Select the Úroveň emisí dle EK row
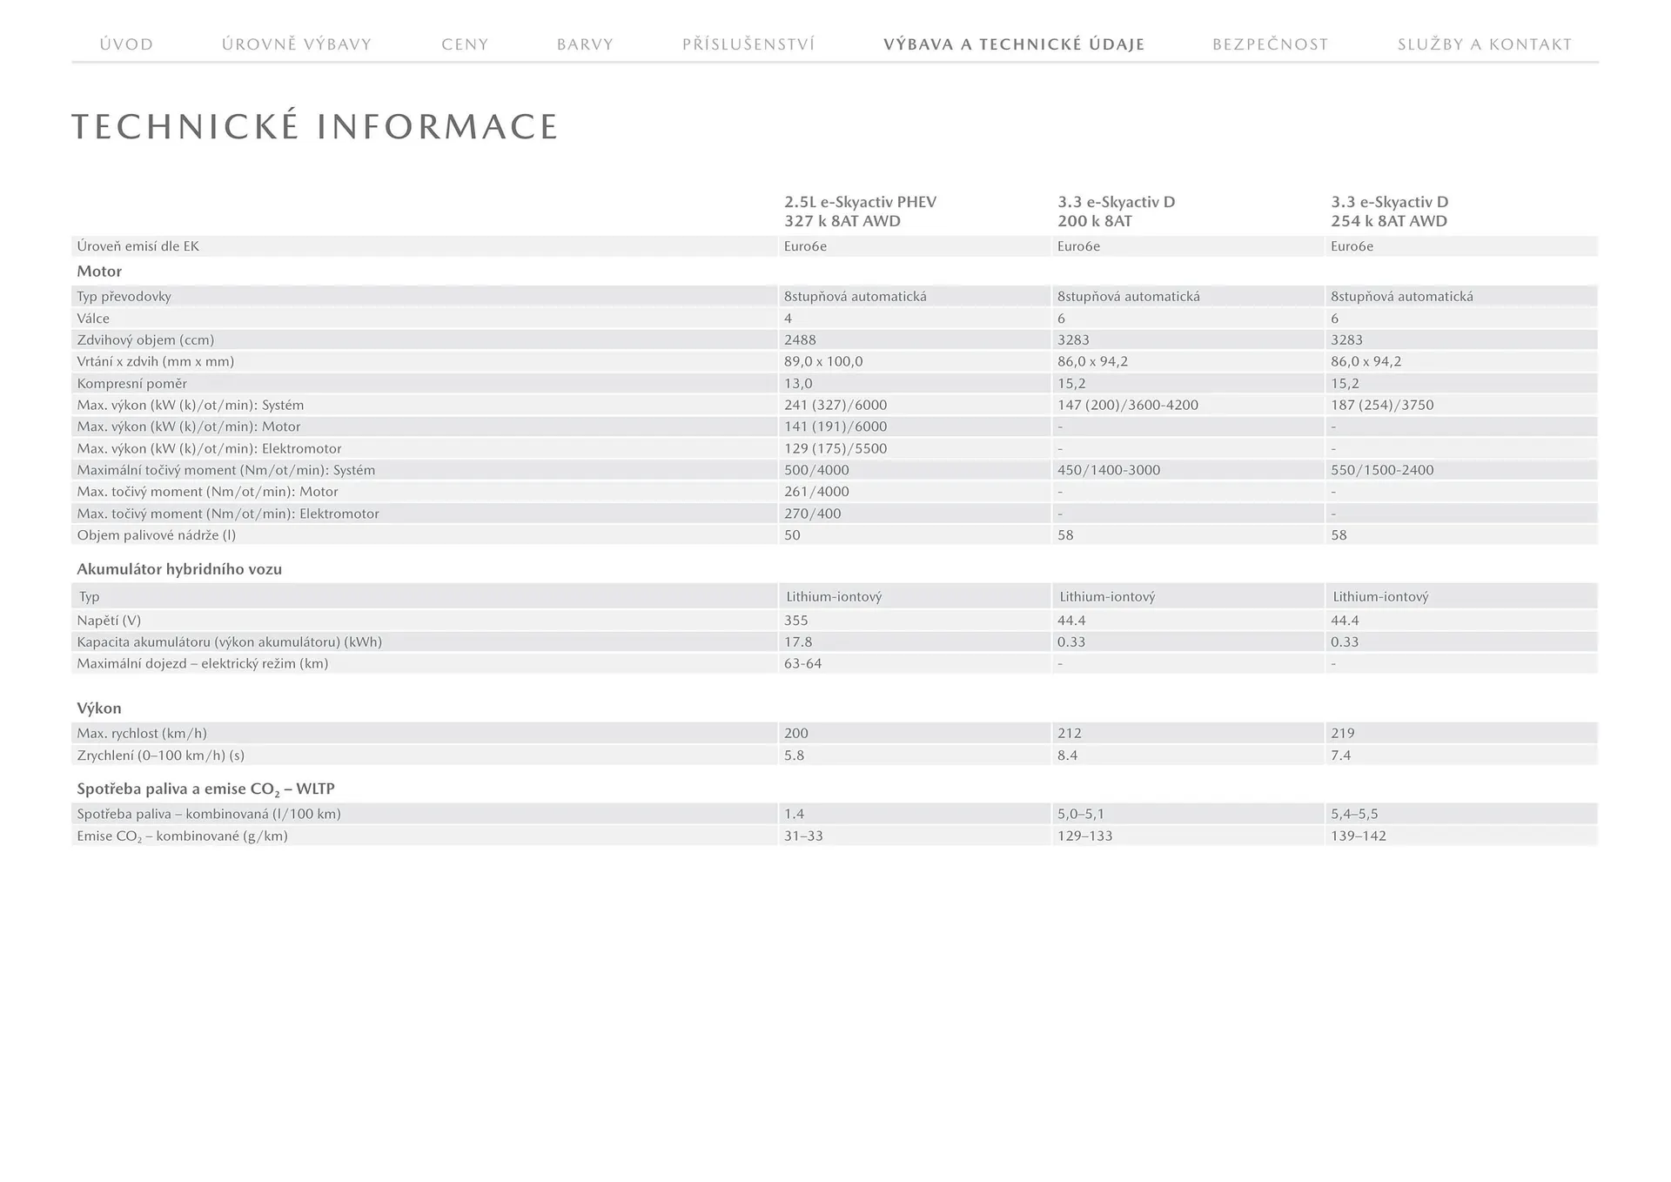Image resolution: width=1671 pixels, height=1182 pixels. tap(138, 246)
